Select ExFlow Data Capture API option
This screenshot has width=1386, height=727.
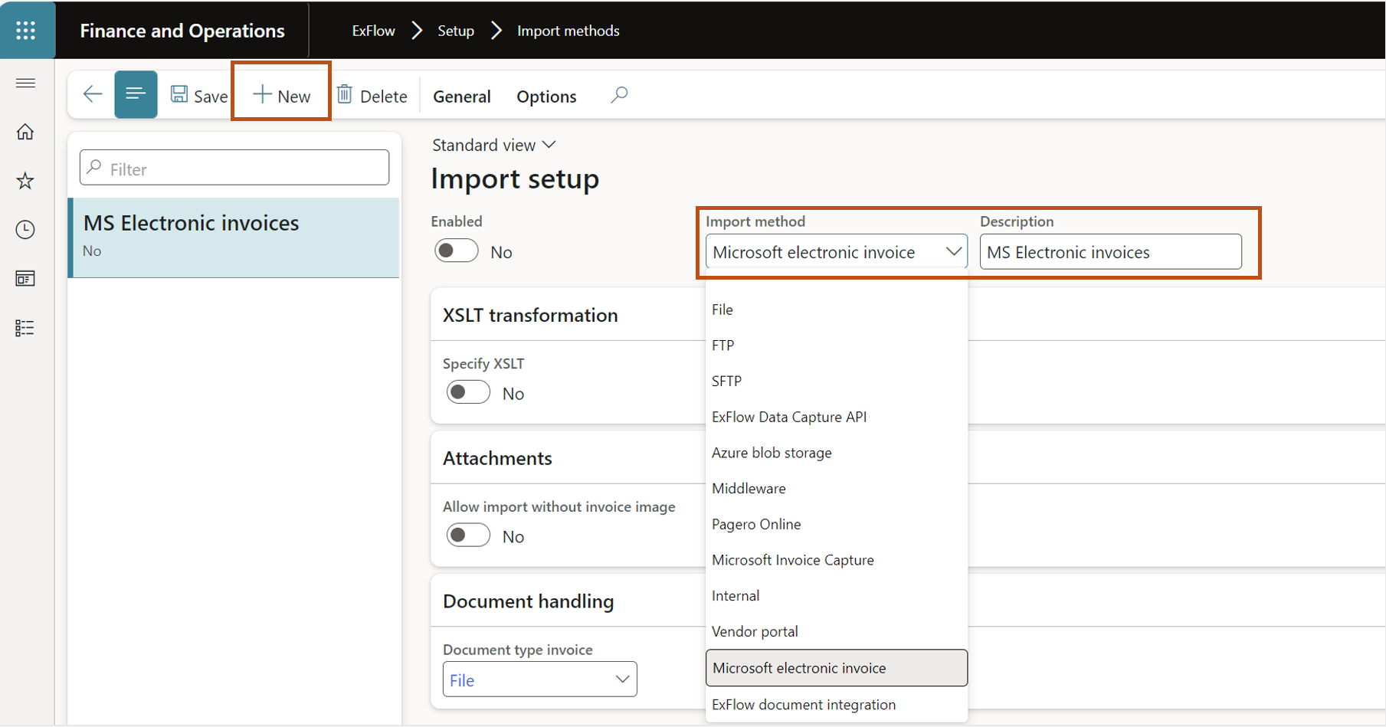click(836, 417)
